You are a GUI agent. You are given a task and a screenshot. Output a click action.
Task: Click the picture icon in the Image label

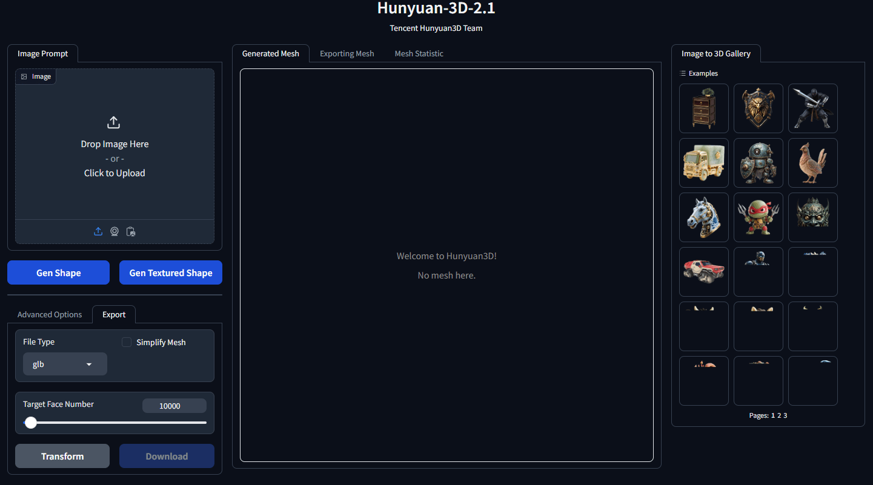[x=24, y=77]
